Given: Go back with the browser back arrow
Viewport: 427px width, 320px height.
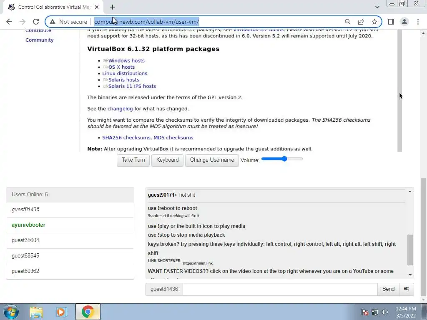Looking at the screenshot, I should (x=9, y=22).
